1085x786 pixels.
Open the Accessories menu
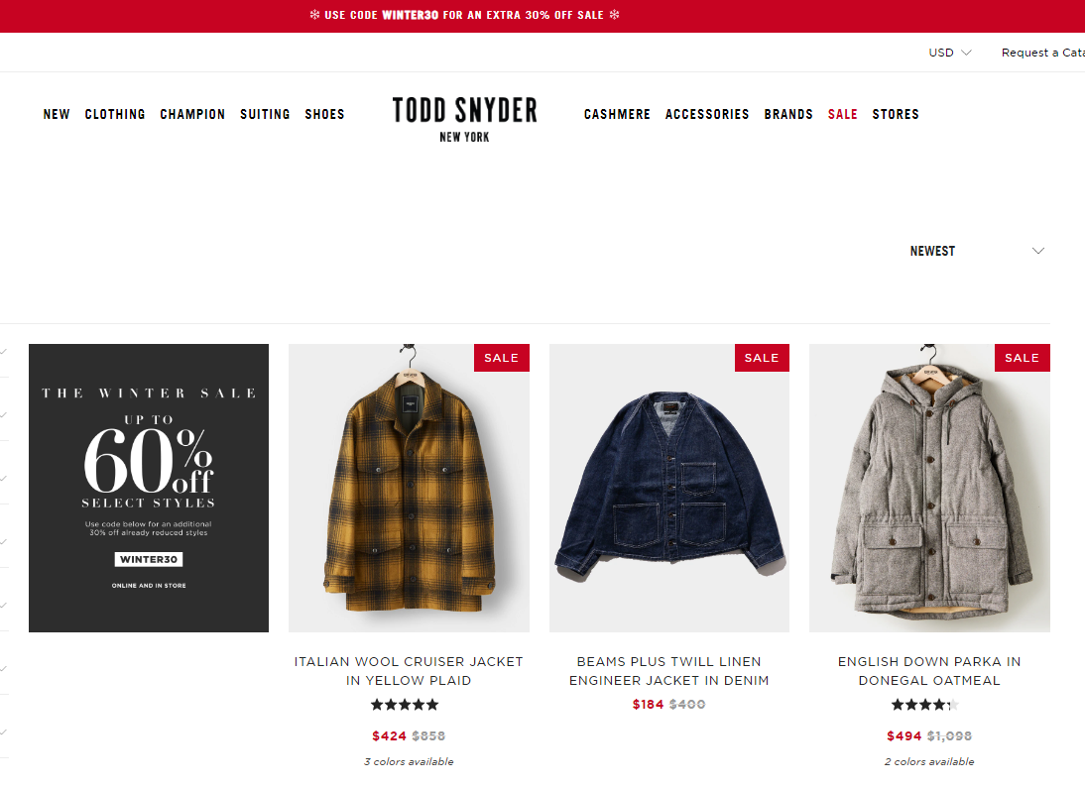[x=707, y=114]
